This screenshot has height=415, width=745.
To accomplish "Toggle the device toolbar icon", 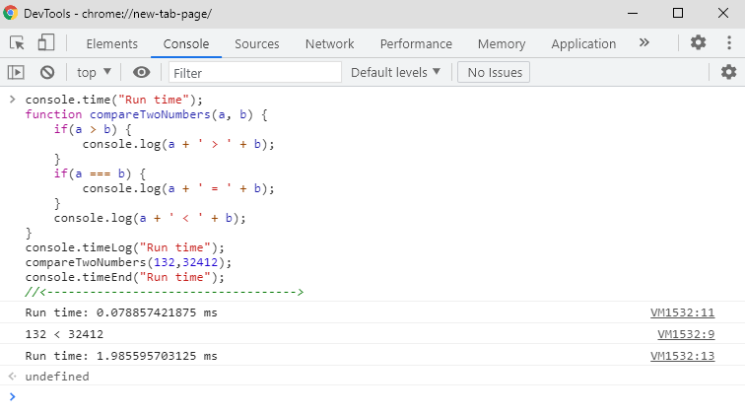I will pos(46,43).
